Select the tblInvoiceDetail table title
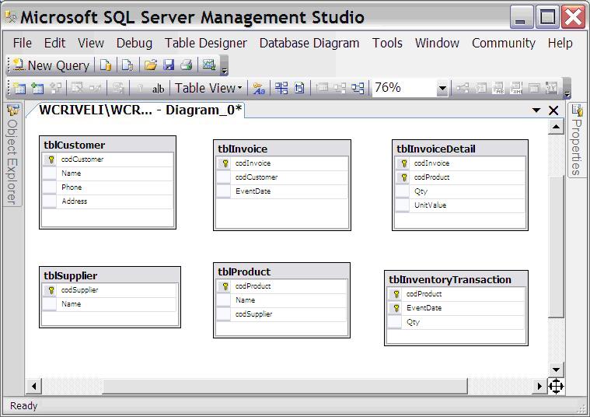Viewport: 590px width, 417px height. 436,149
